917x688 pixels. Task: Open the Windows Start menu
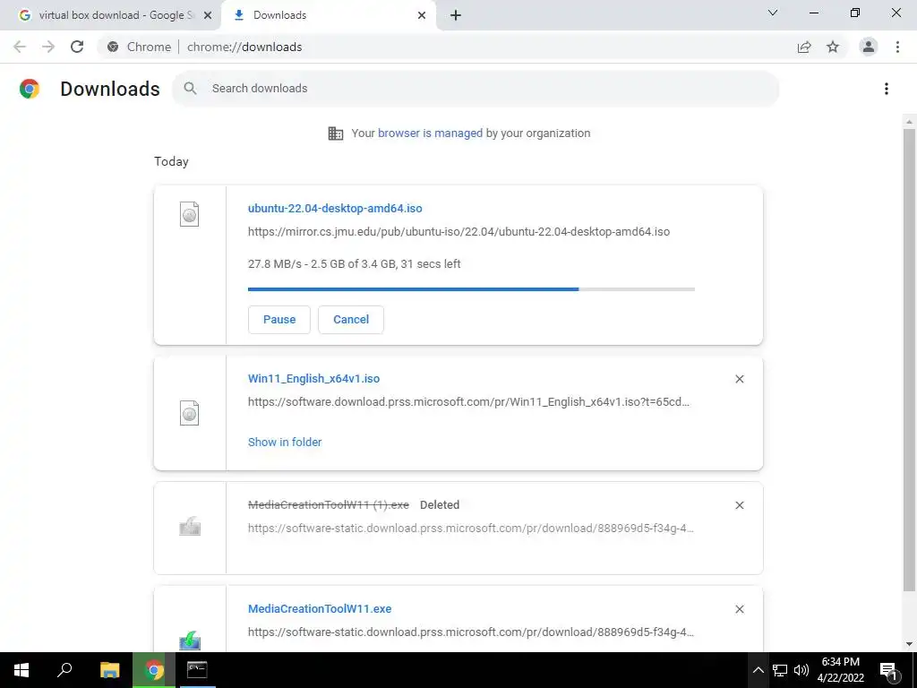[x=21, y=670]
